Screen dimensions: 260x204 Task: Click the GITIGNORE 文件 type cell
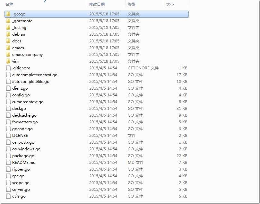pos(143,68)
